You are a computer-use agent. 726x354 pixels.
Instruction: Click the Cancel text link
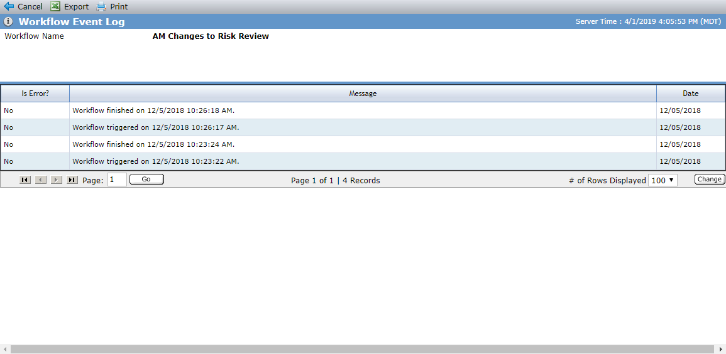(30, 6)
